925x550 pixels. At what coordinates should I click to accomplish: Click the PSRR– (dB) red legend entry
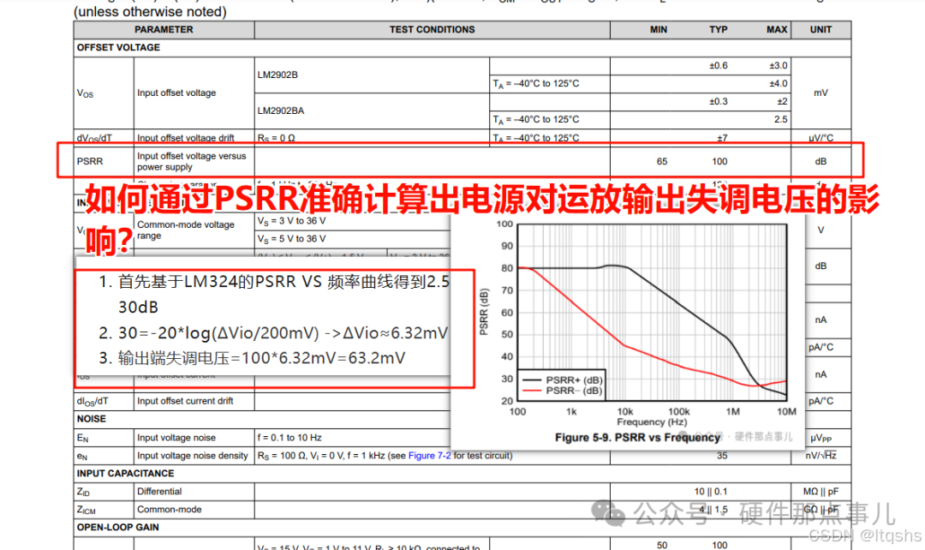563,391
